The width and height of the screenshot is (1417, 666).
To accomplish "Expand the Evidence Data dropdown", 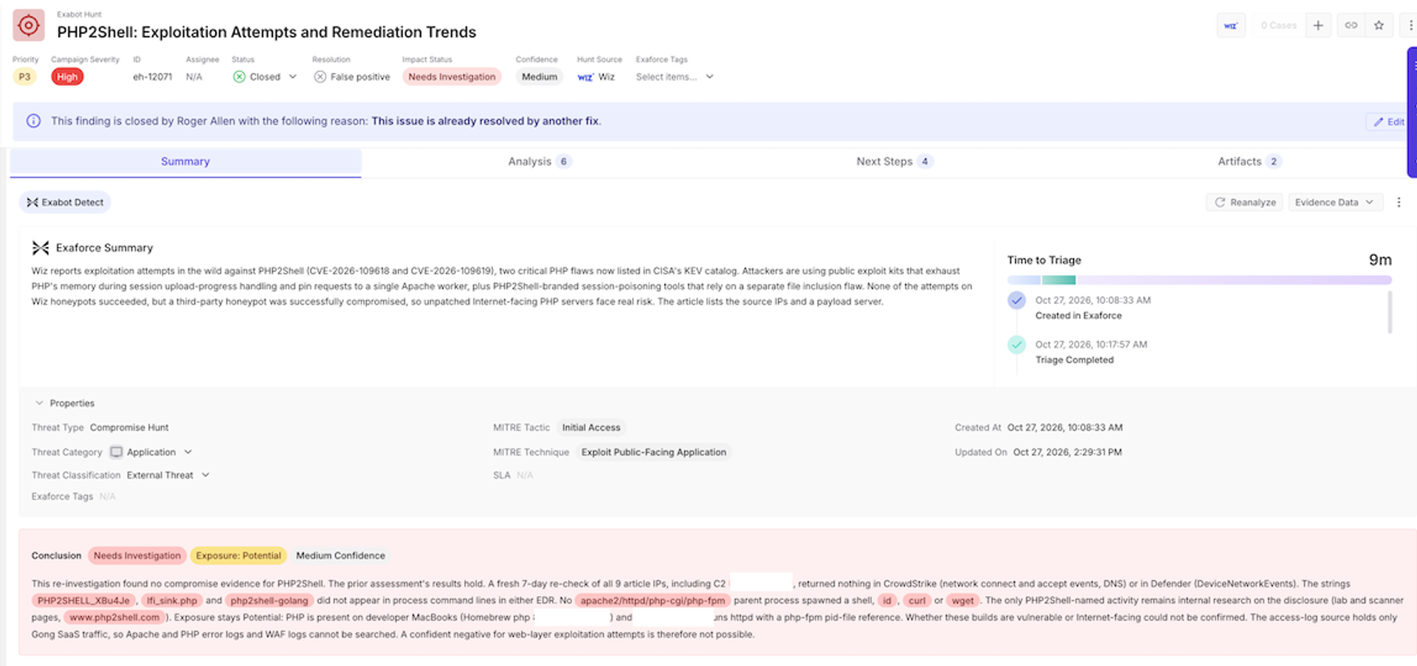I will [1335, 202].
